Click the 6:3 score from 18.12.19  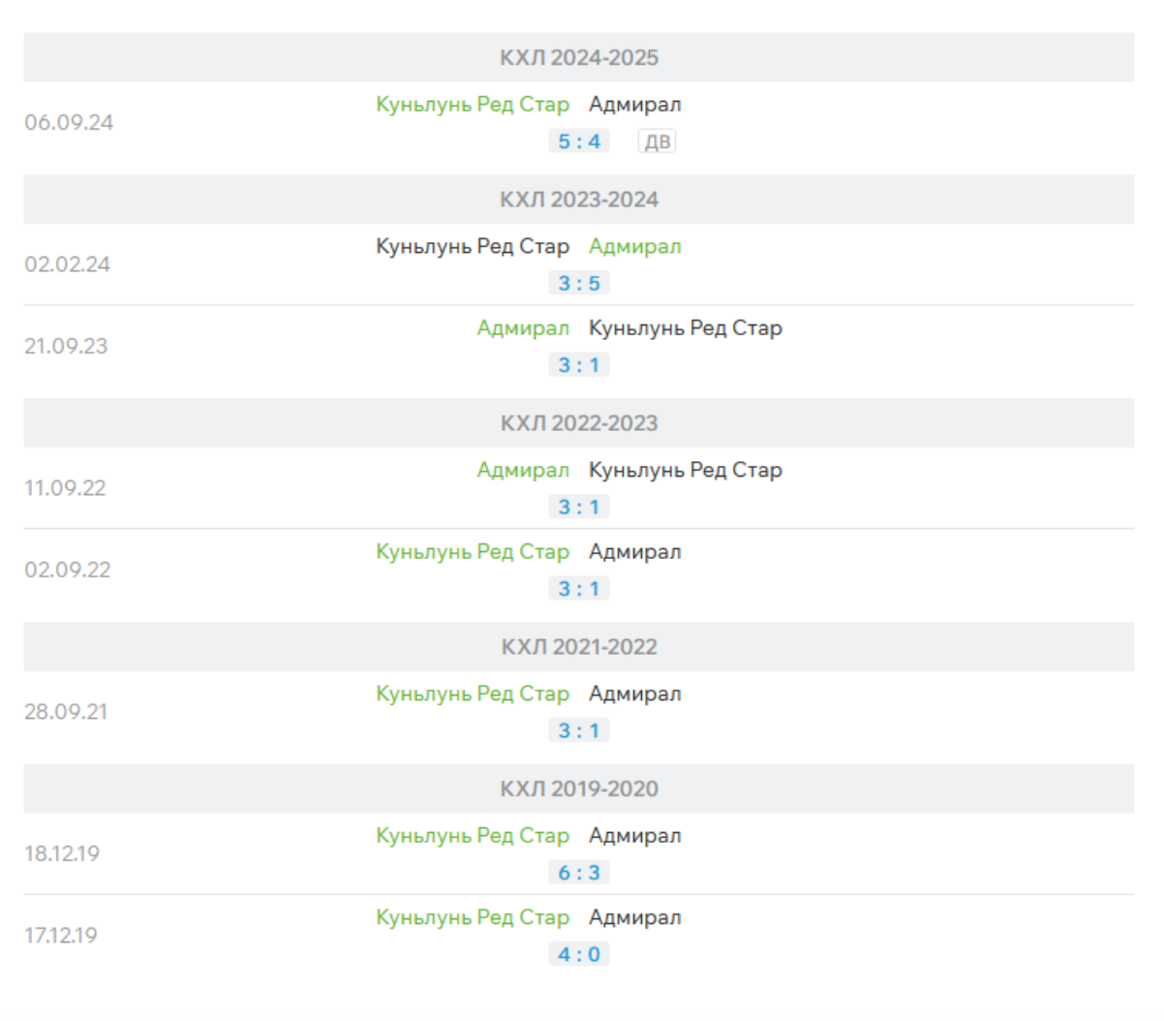[x=578, y=873]
